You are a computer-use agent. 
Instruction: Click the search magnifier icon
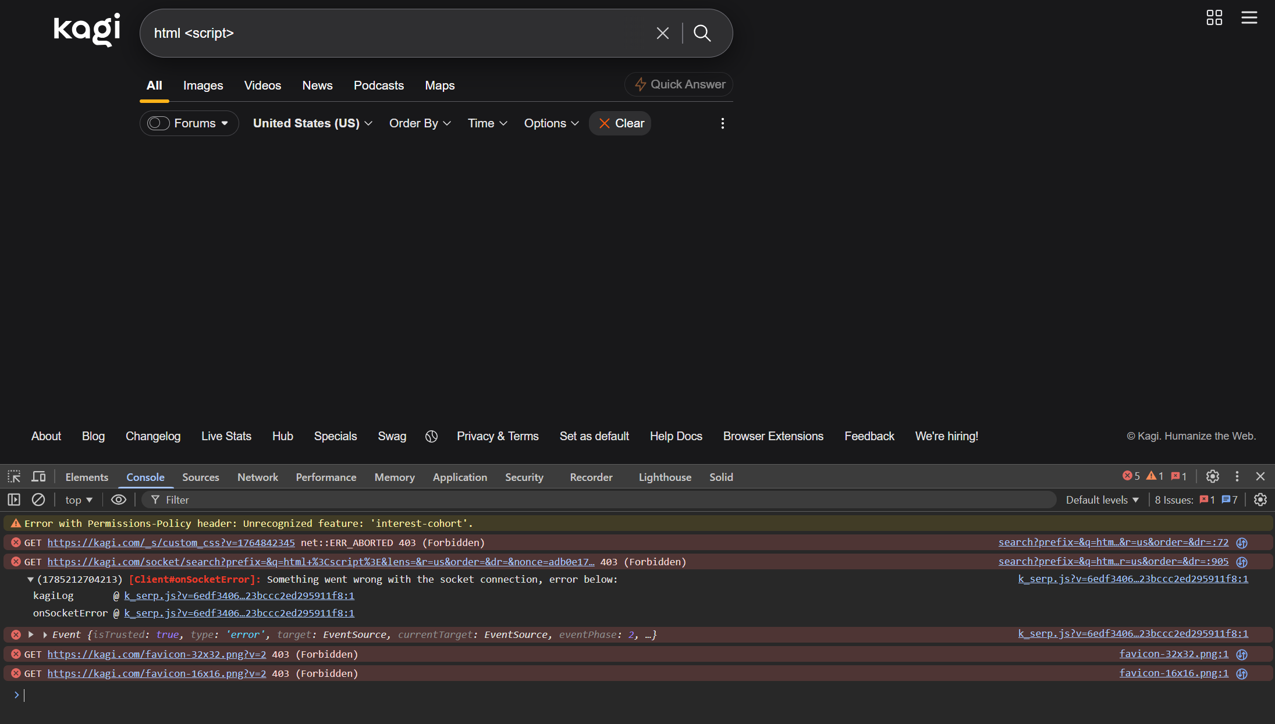click(702, 33)
